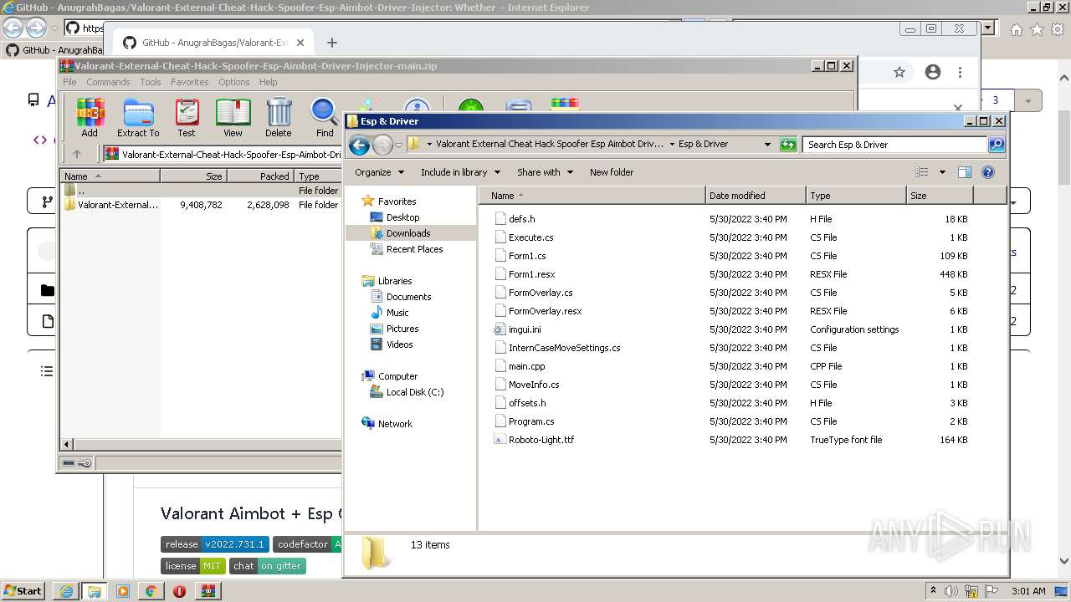
Task: Select the Valorant-External folder row in WinRAR
Action: [x=201, y=205]
